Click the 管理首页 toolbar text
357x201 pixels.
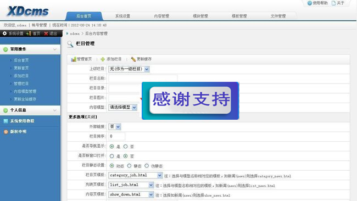click(x=84, y=59)
